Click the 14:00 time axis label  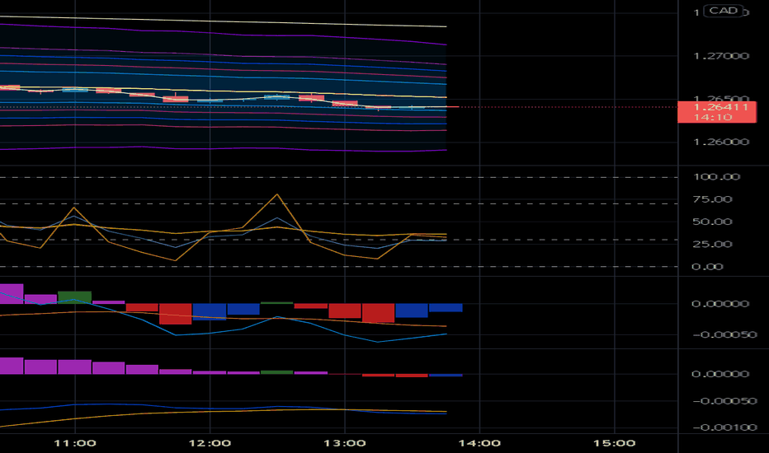point(479,443)
